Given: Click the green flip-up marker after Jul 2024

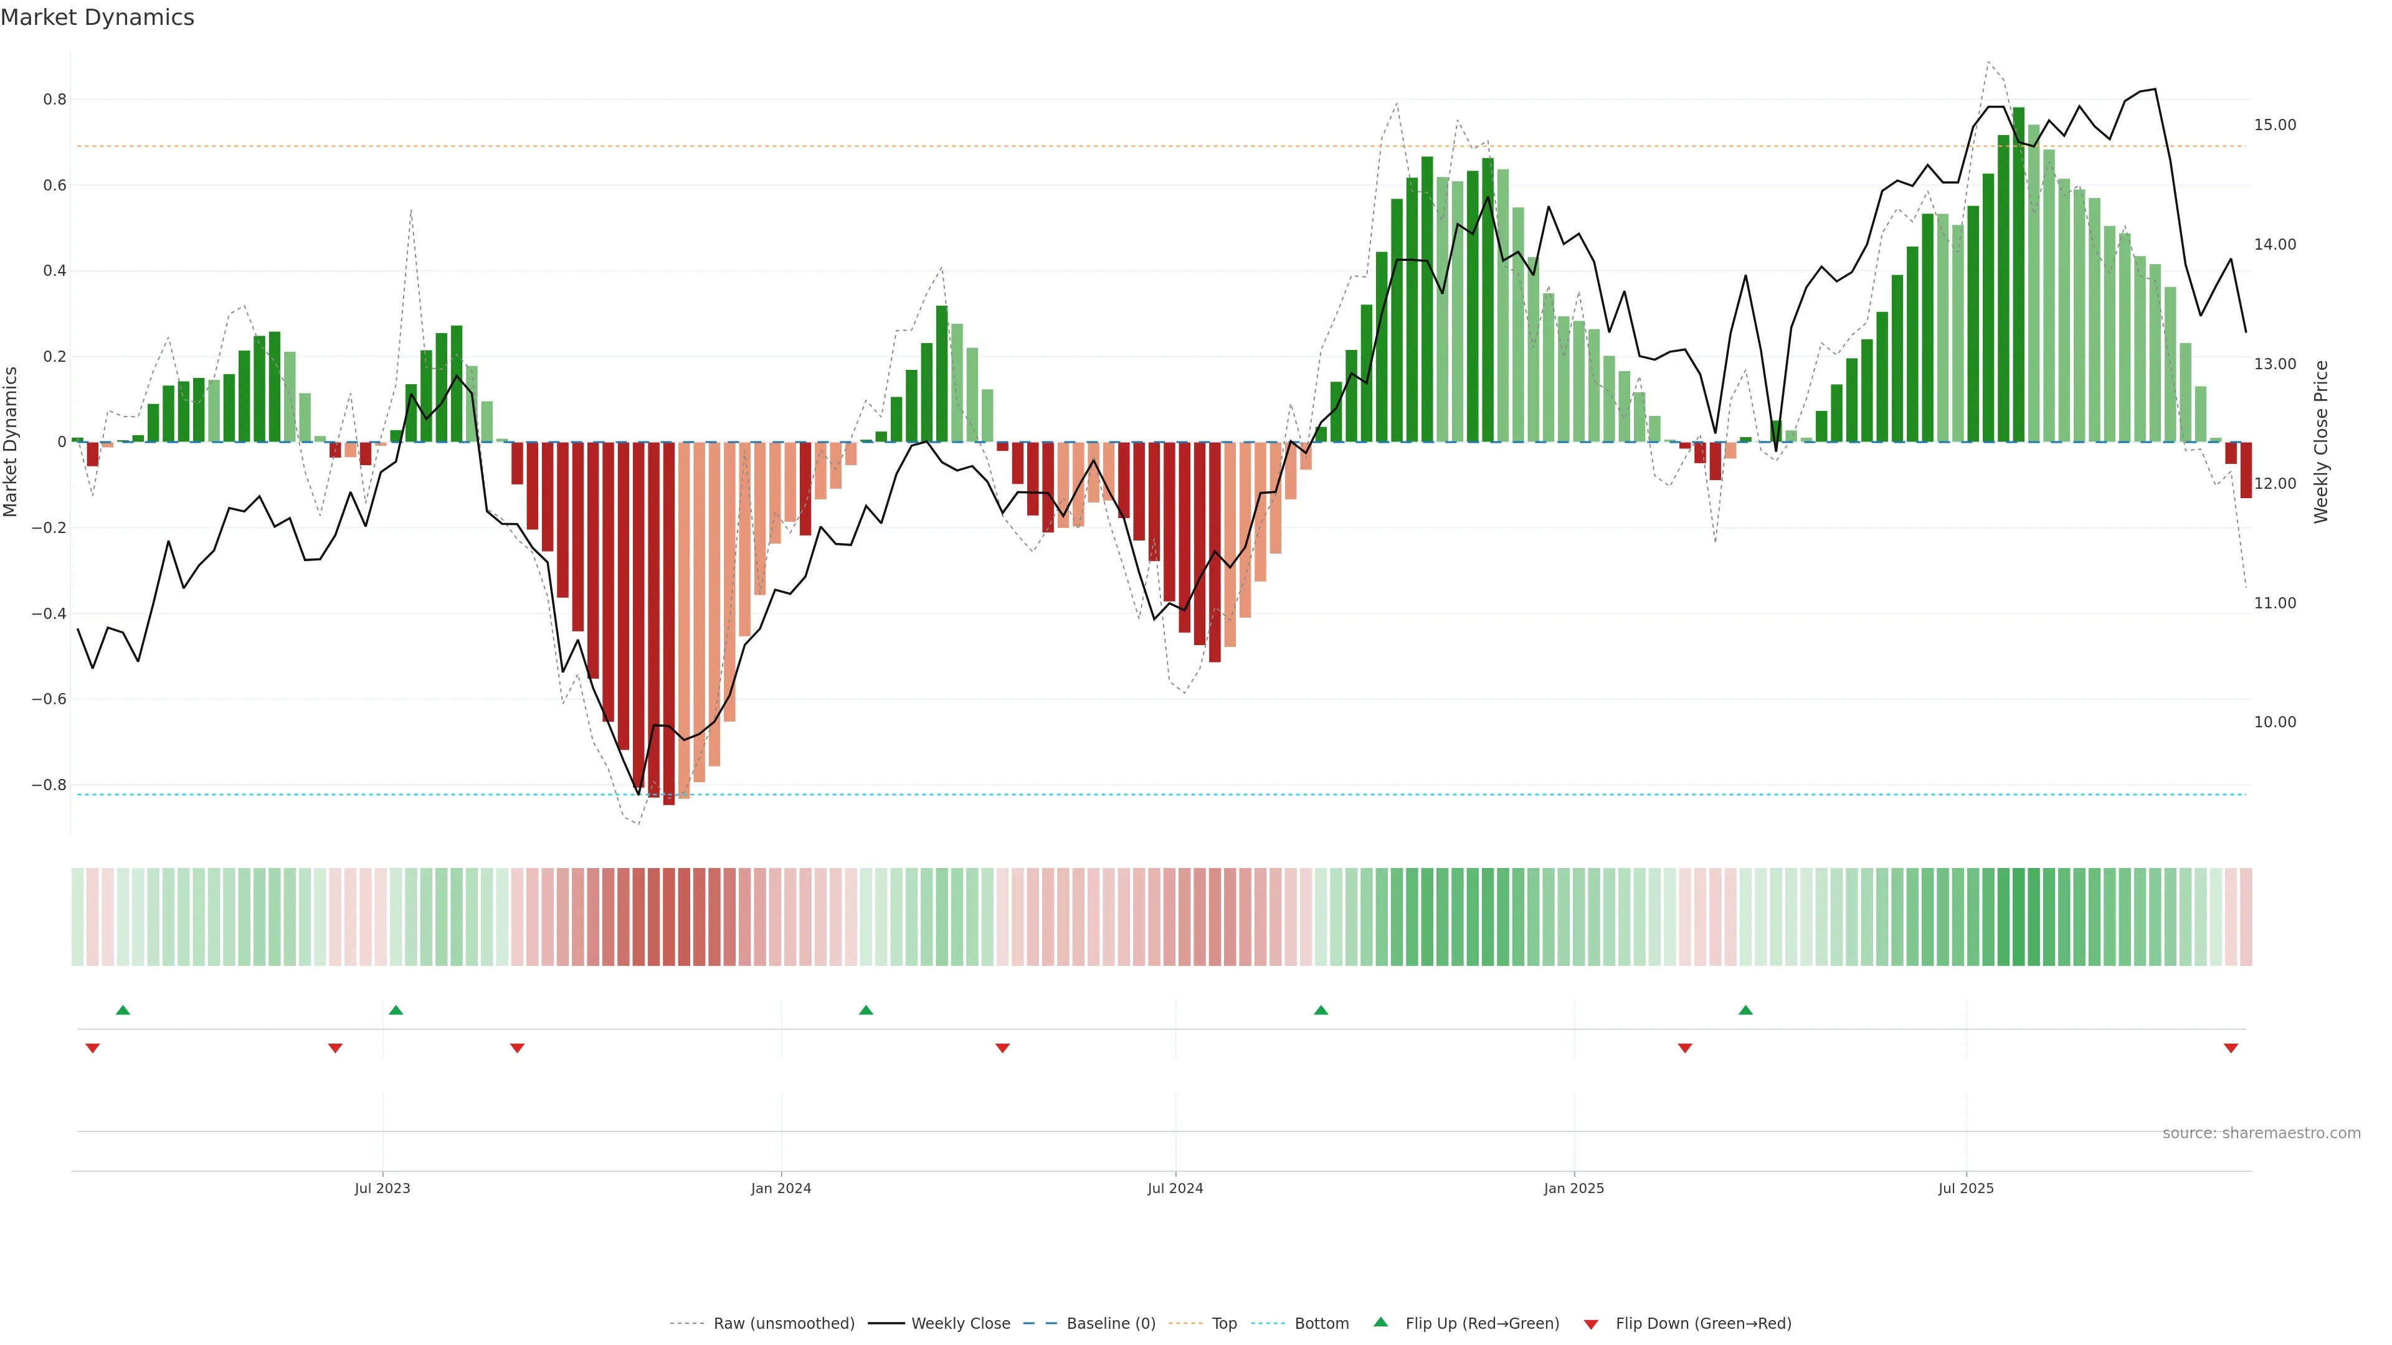Looking at the screenshot, I should click(x=1321, y=1010).
